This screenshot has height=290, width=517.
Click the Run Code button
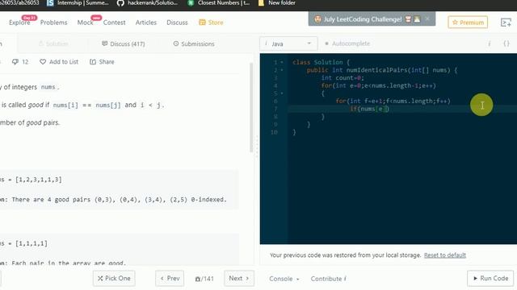click(x=490, y=278)
